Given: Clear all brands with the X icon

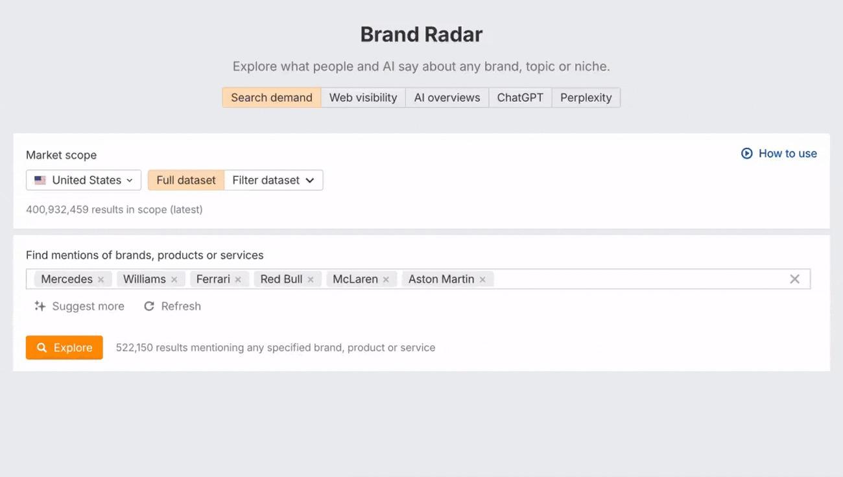Looking at the screenshot, I should click(794, 279).
